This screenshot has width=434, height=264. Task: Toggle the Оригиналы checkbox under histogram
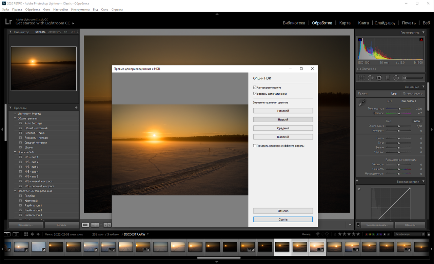coord(359,69)
